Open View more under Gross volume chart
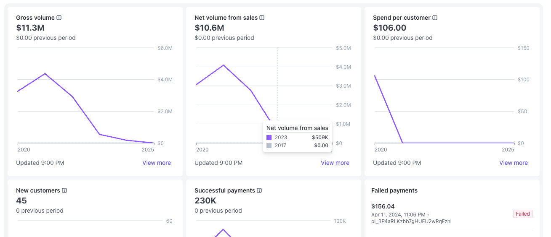551x237 pixels. pos(157,163)
